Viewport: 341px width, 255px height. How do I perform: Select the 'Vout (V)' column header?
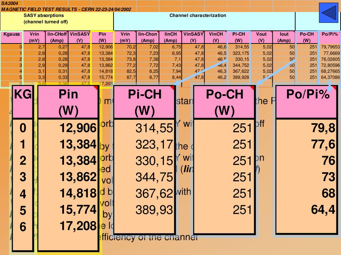(261, 37)
